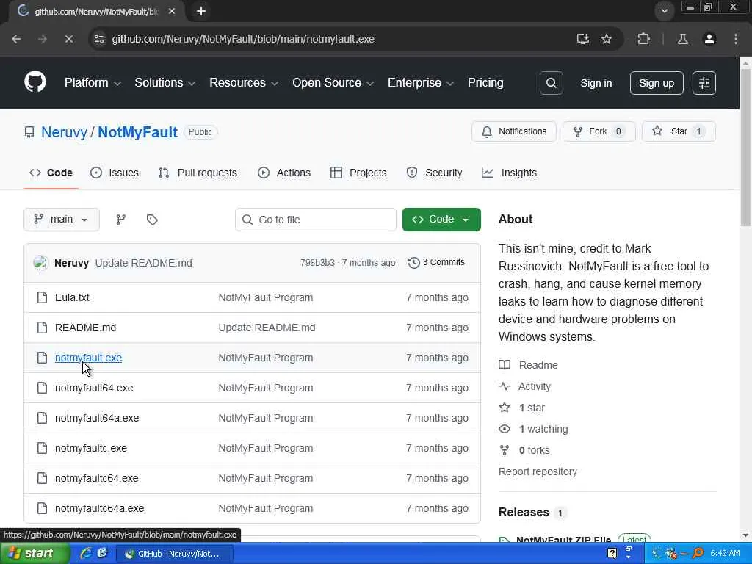The image size is (752, 564).
Task: Switch to the Issues tab
Action: click(115, 173)
